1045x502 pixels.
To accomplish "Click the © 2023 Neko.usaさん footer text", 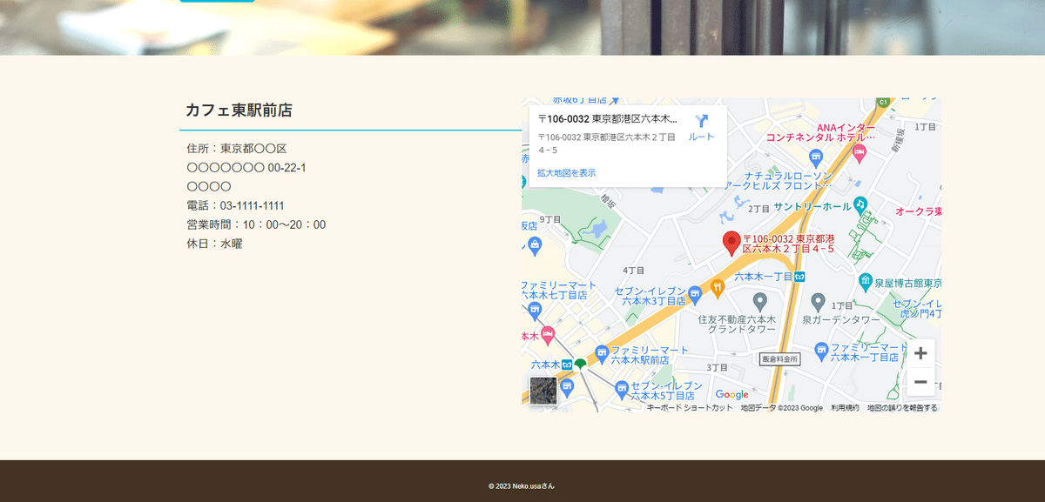I will tap(522, 486).
